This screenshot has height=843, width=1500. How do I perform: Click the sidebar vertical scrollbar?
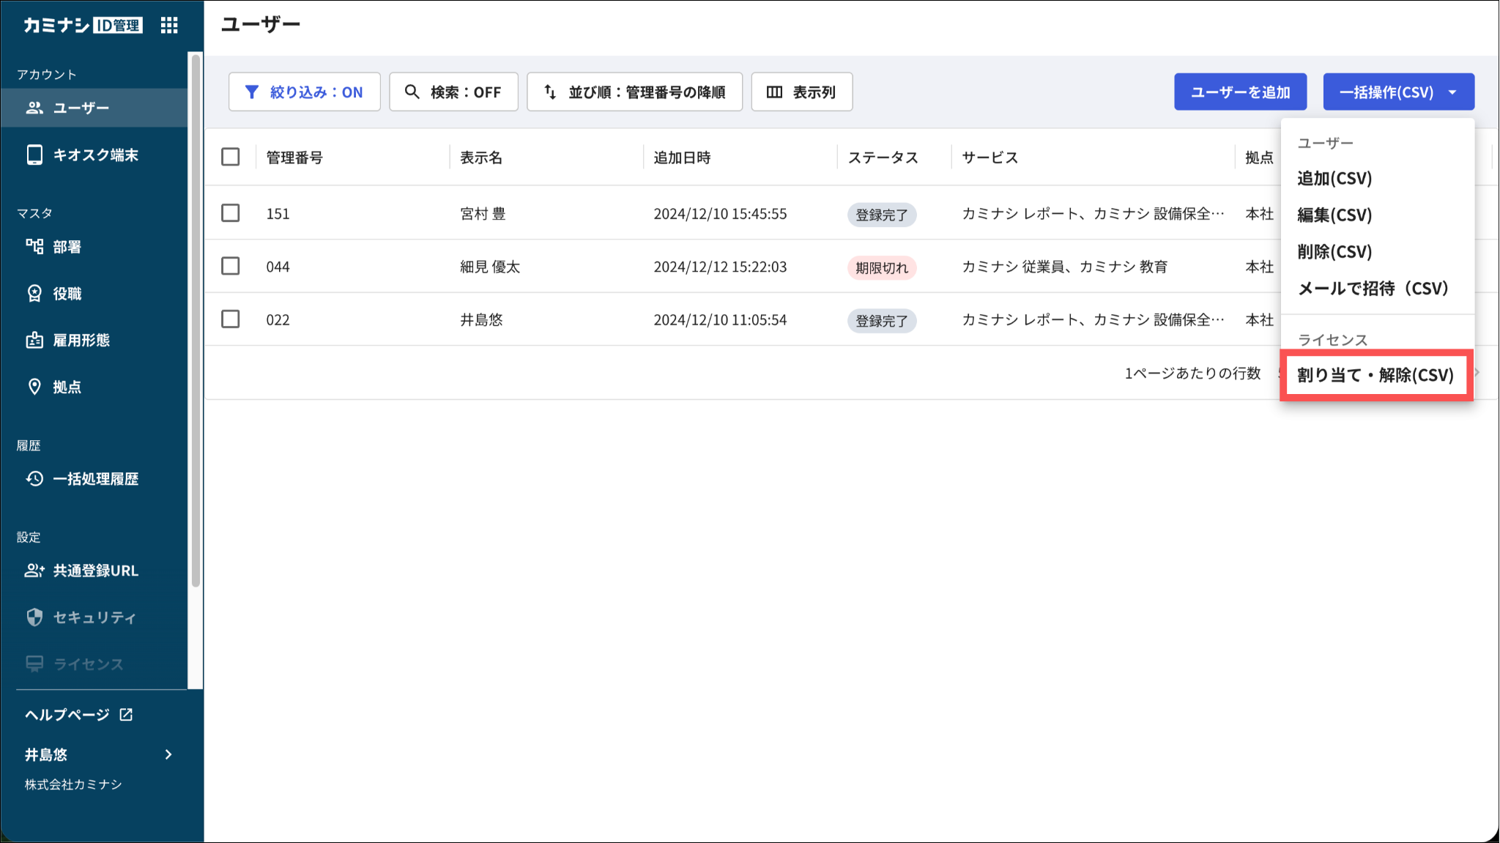coord(196,320)
